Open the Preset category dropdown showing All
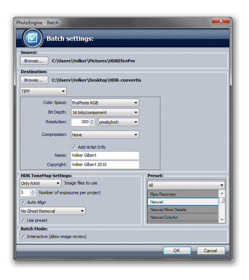 pos(186,185)
